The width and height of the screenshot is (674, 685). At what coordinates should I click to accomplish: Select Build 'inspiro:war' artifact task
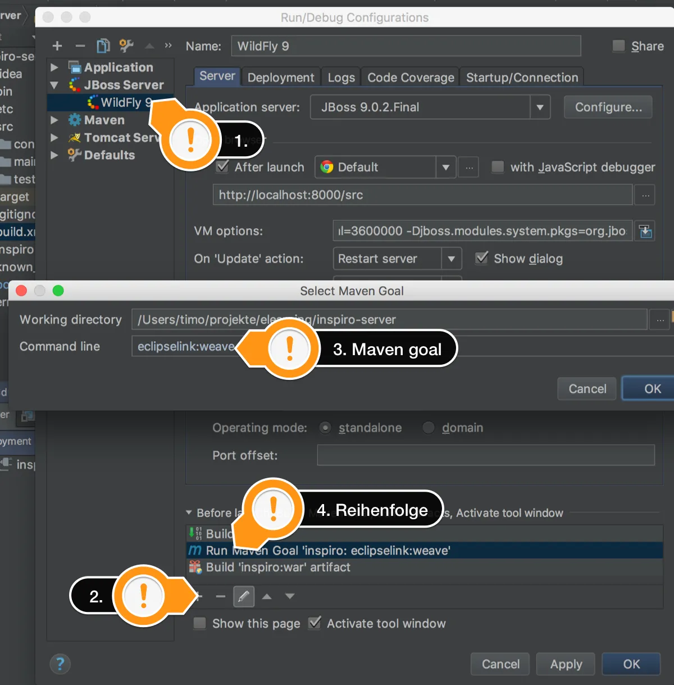(x=425, y=568)
